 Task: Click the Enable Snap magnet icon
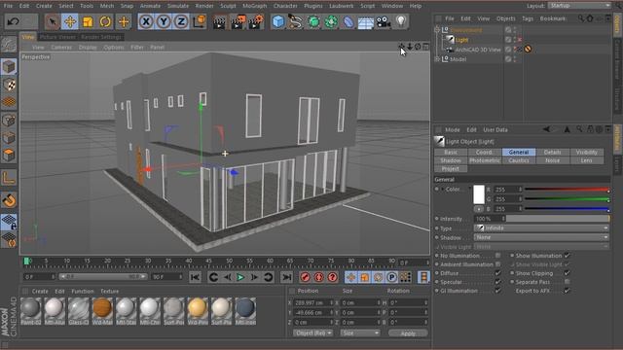pos(9,200)
